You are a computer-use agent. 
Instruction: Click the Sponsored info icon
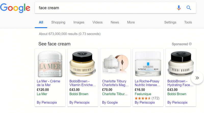pyautogui.click(x=190, y=44)
